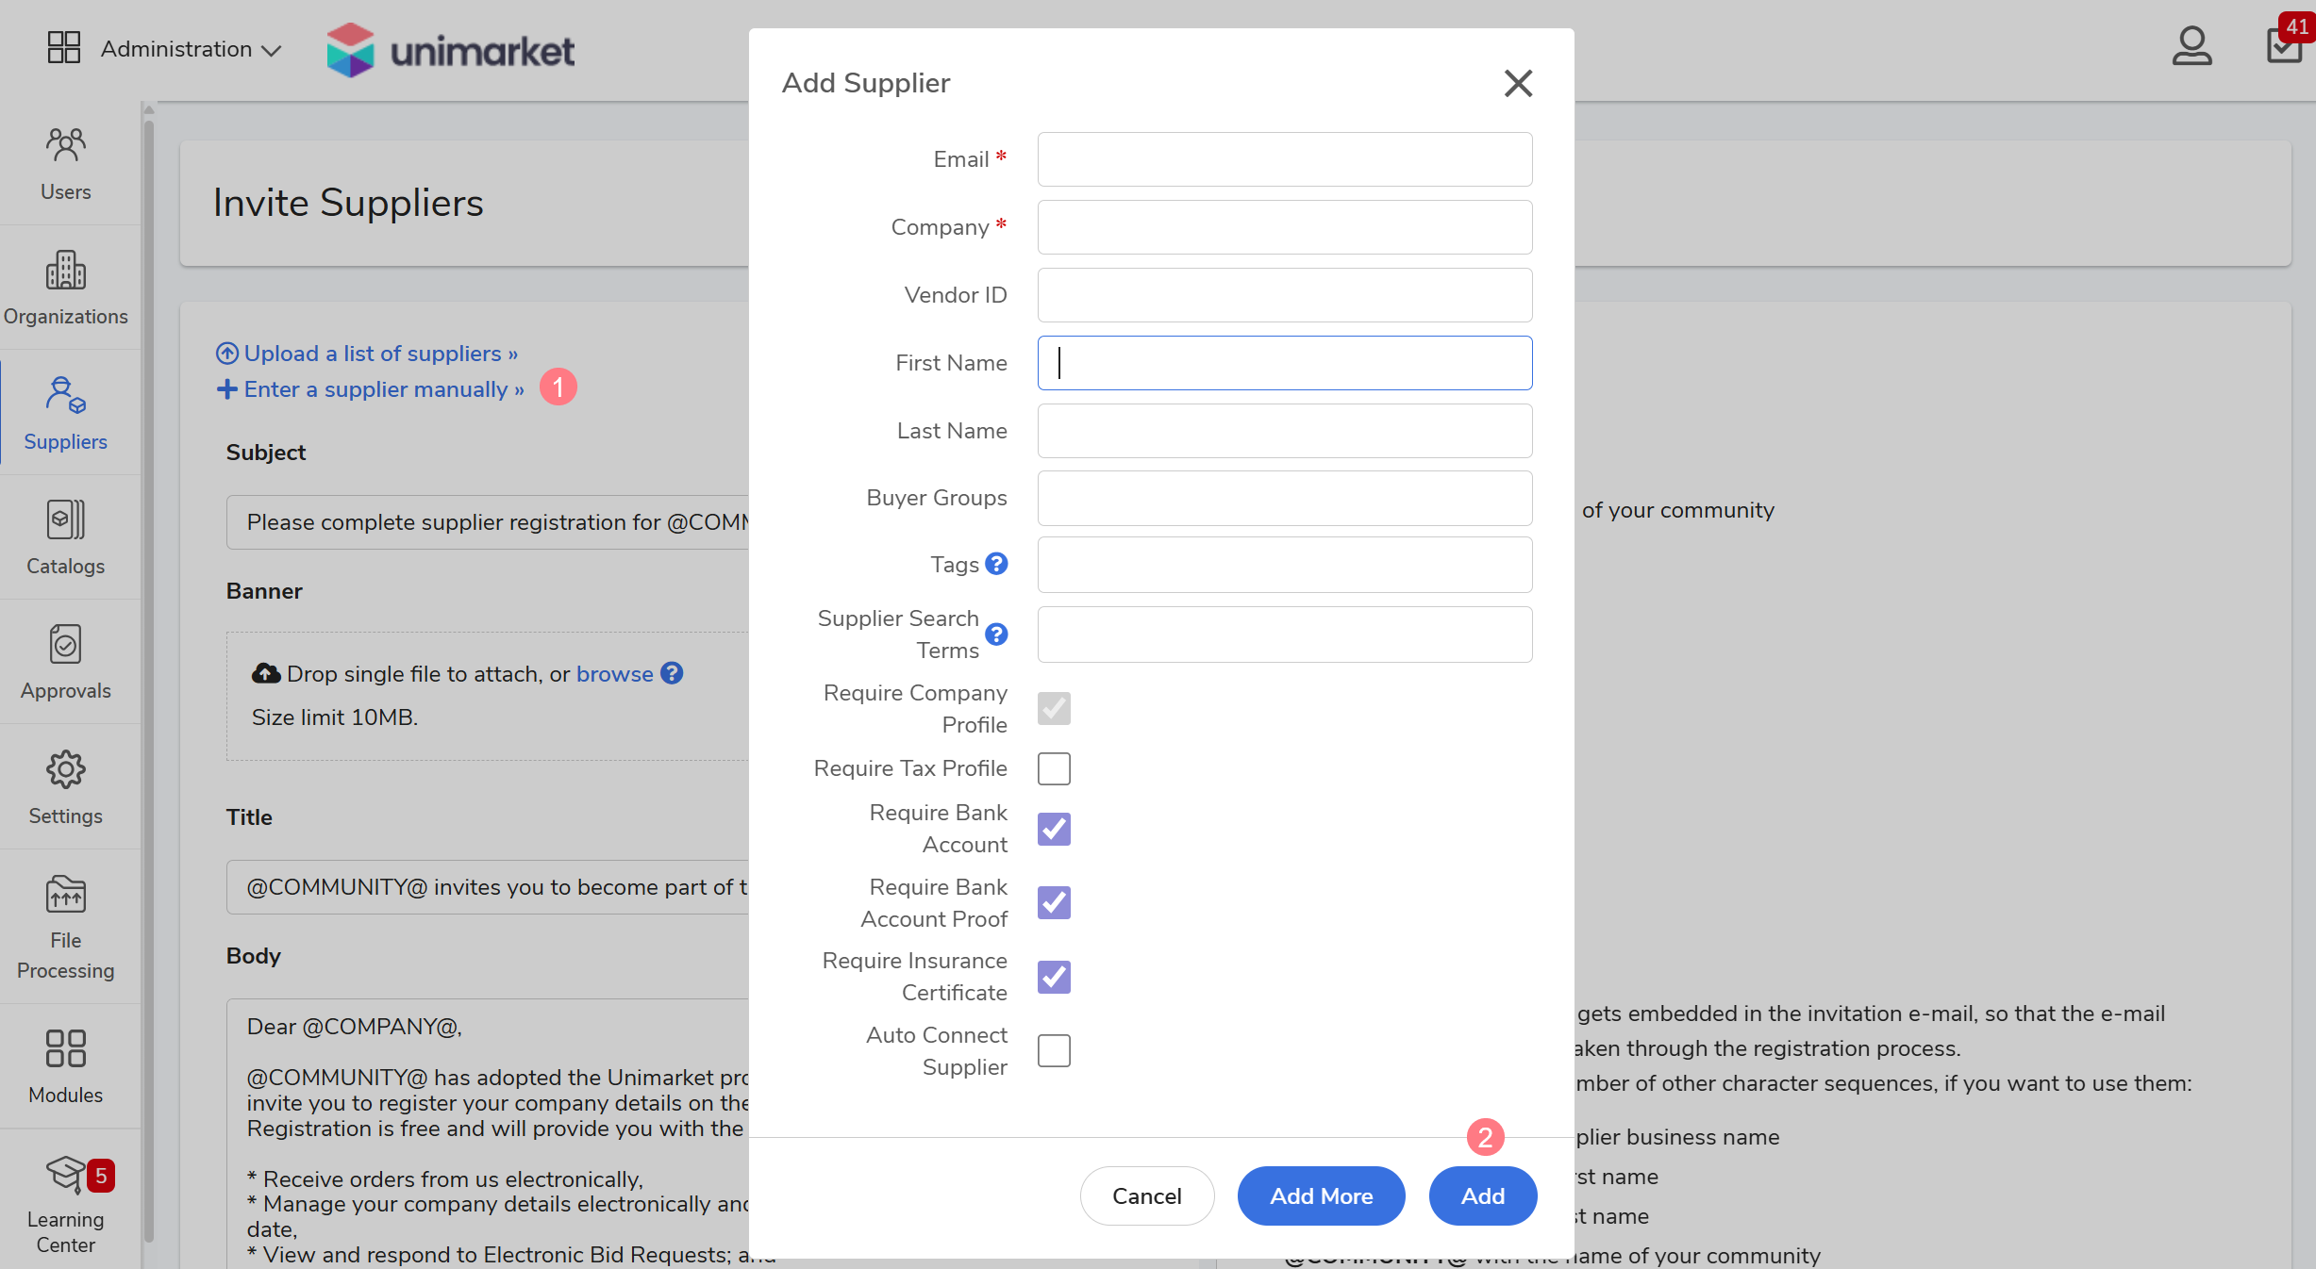Image resolution: width=2316 pixels, height=1269 pixels.
Task: Open the Catalogs sidebar icon
Action: click(65, 537)
